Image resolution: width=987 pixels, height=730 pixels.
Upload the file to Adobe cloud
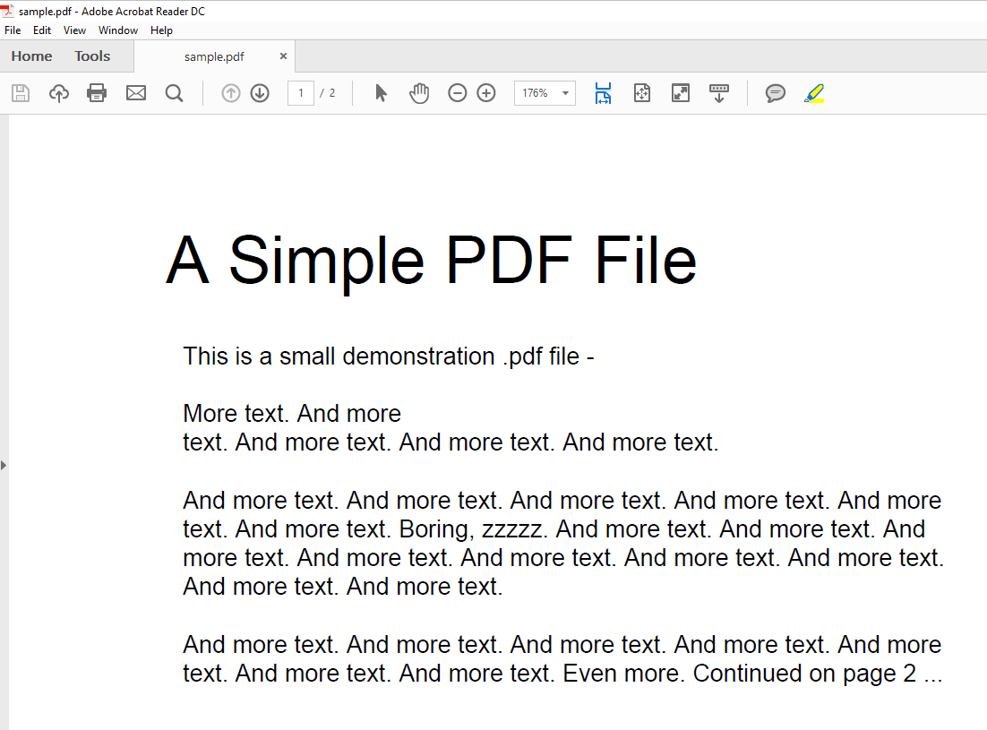tap(58, 92)
